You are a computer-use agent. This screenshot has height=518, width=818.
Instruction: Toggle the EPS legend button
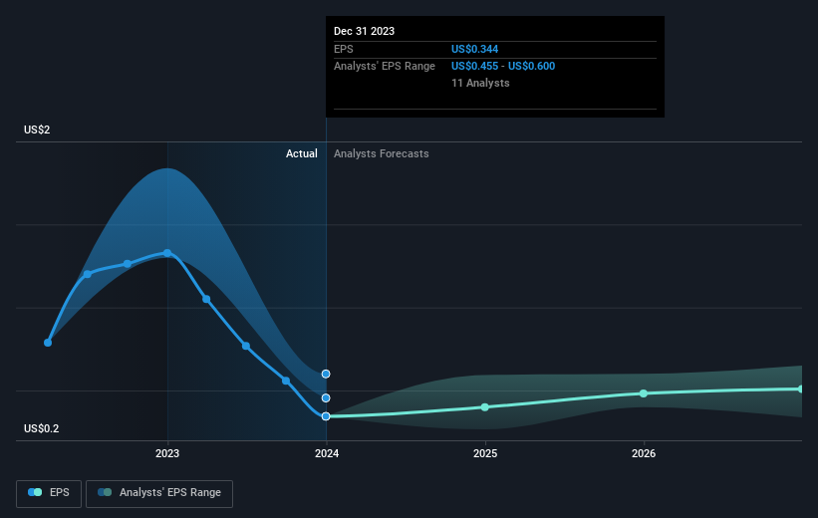click(49, 493)
